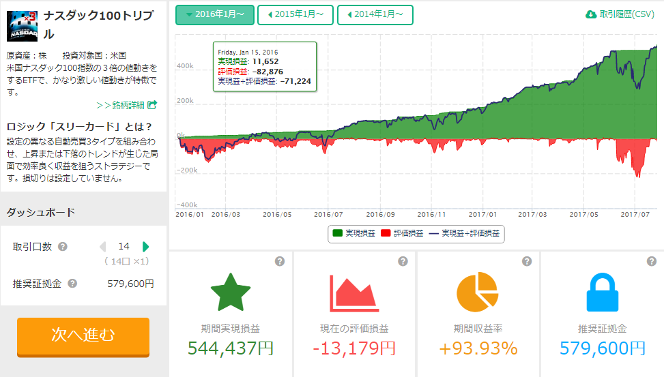Click the 次へ進む button
The width and height of the screenshot is (664, 377).
tap(83, 337)
